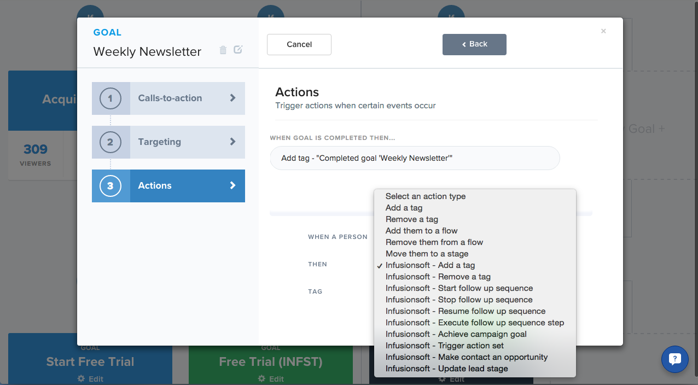Close the goal dialog with X
The height and width of the screenshot is (385, 698).
coord(603,31)
